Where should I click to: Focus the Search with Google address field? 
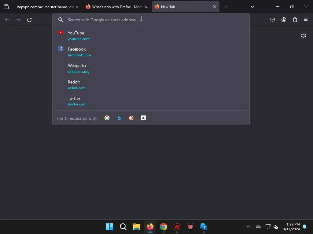151,20
